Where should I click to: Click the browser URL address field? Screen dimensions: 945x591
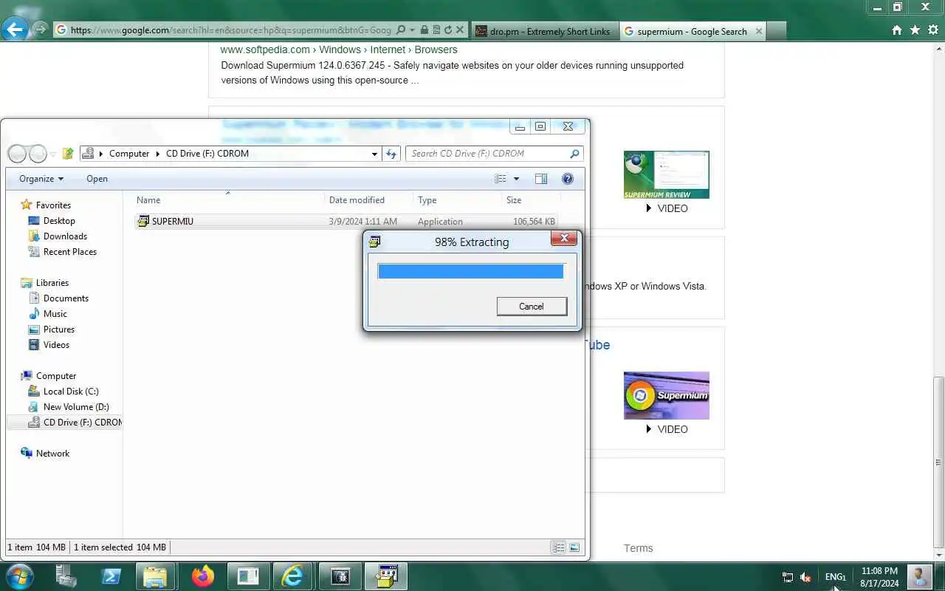pos(230,30)
